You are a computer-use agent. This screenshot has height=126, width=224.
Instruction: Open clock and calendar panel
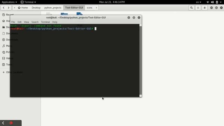click(112, 2)
